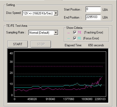Toggle the TE Tracking Error checkbox
The height and width of the screenshot is (107, 117).
click(x=75, y=32)
